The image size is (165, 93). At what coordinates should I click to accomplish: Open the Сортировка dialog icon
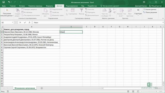(x=73, y=12)
